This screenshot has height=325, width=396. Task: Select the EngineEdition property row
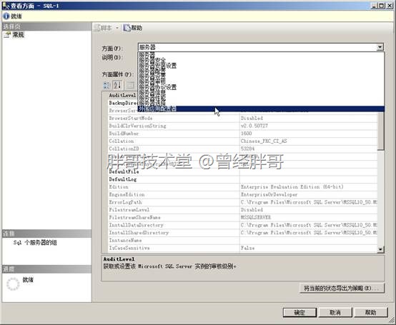point(243,194)
